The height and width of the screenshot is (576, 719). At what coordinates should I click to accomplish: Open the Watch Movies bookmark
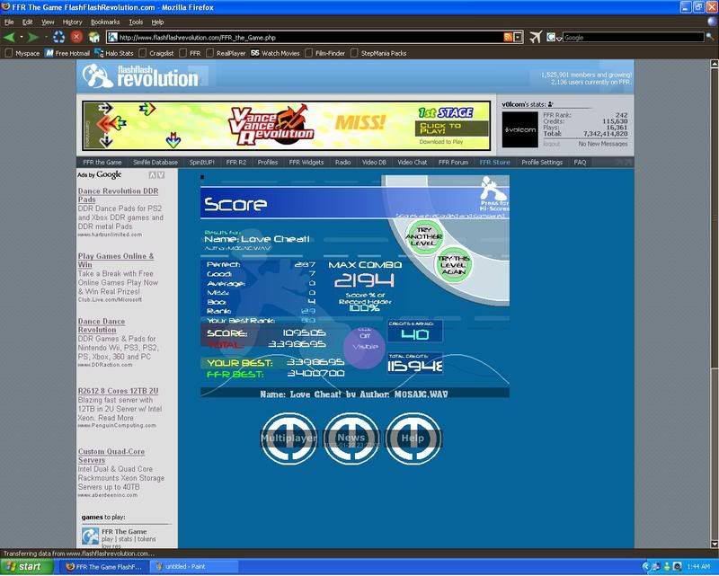[275, 53]
